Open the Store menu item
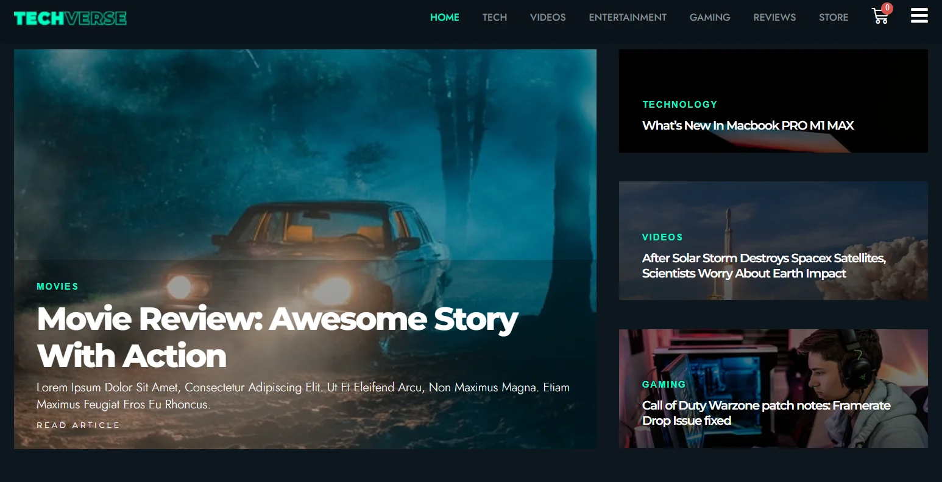The height and width of the screenshot is (482, 942). coord(834,17)
